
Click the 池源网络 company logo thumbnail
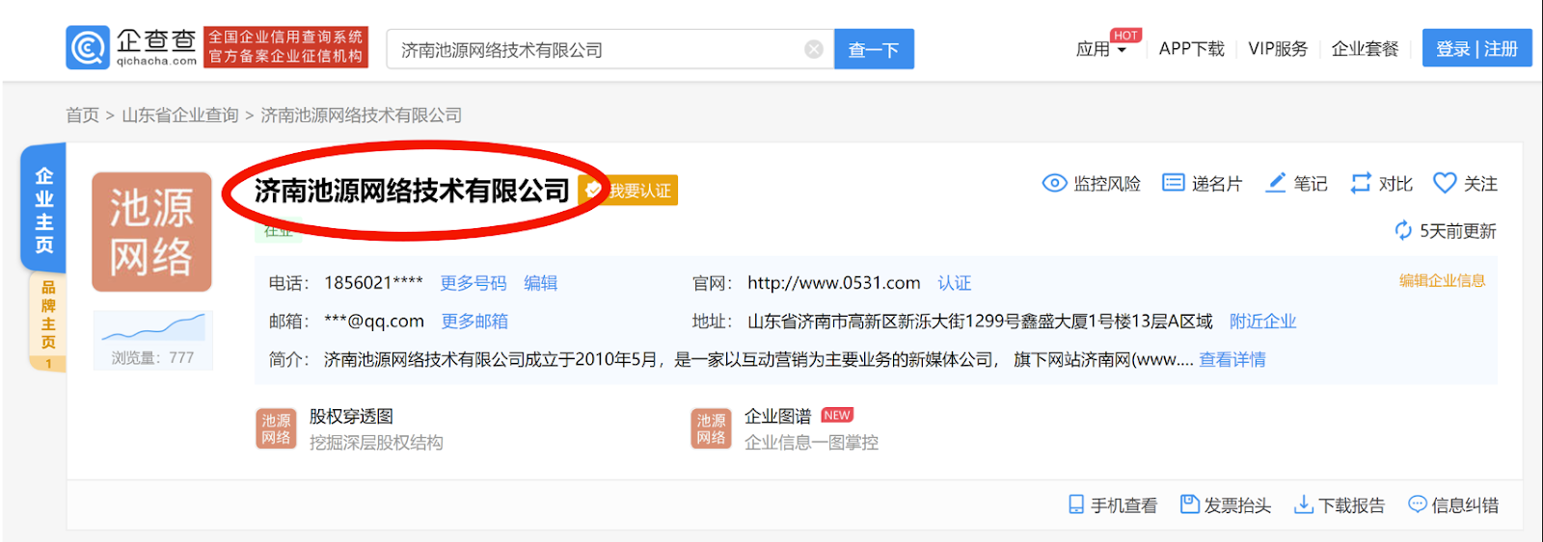(151, 232)
